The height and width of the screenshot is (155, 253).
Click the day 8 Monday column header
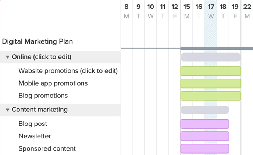point(126,11)
